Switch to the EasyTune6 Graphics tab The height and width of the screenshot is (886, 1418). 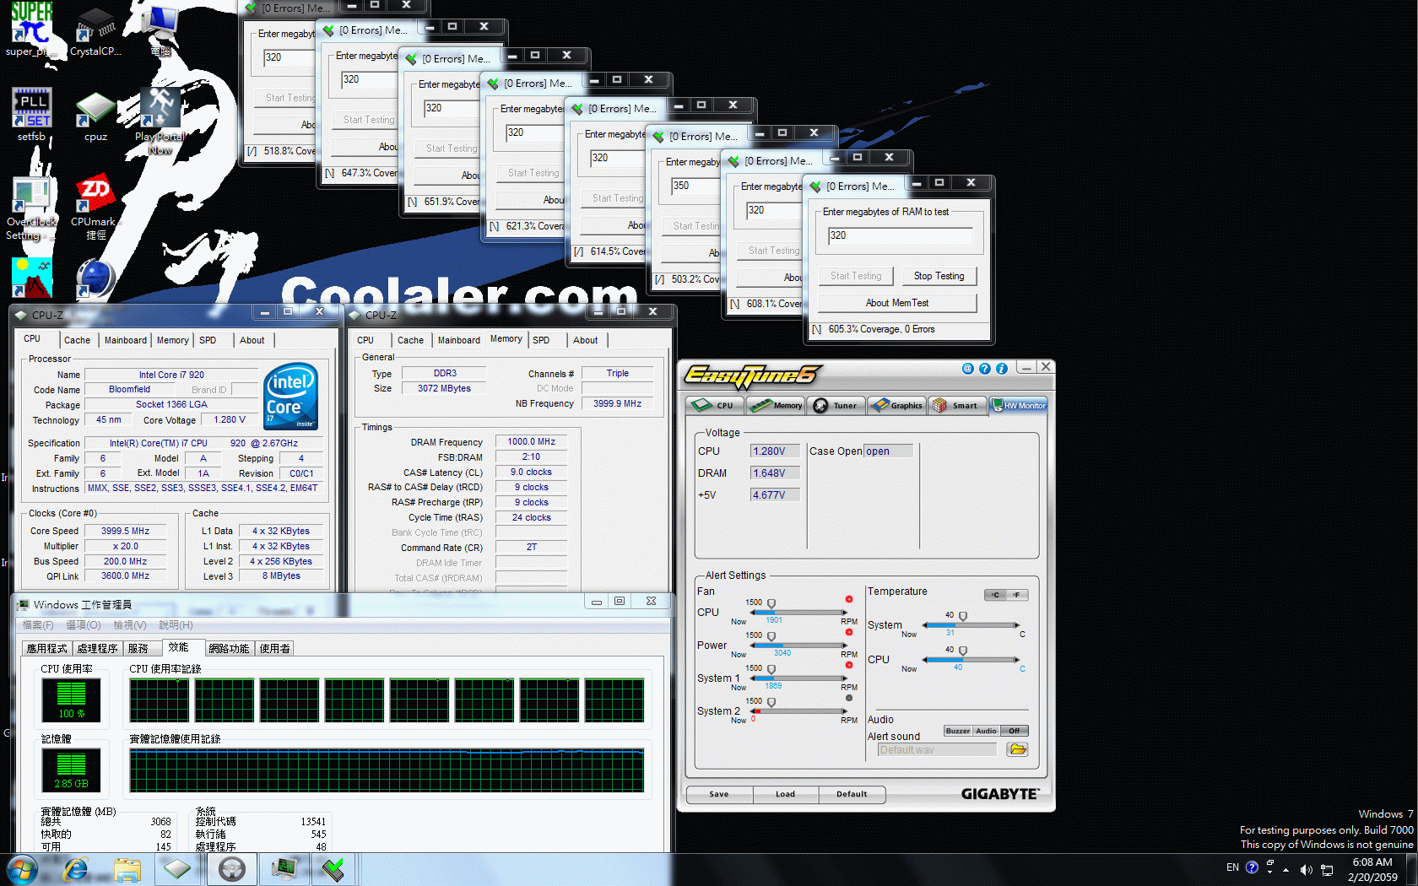tap(897, 405)
